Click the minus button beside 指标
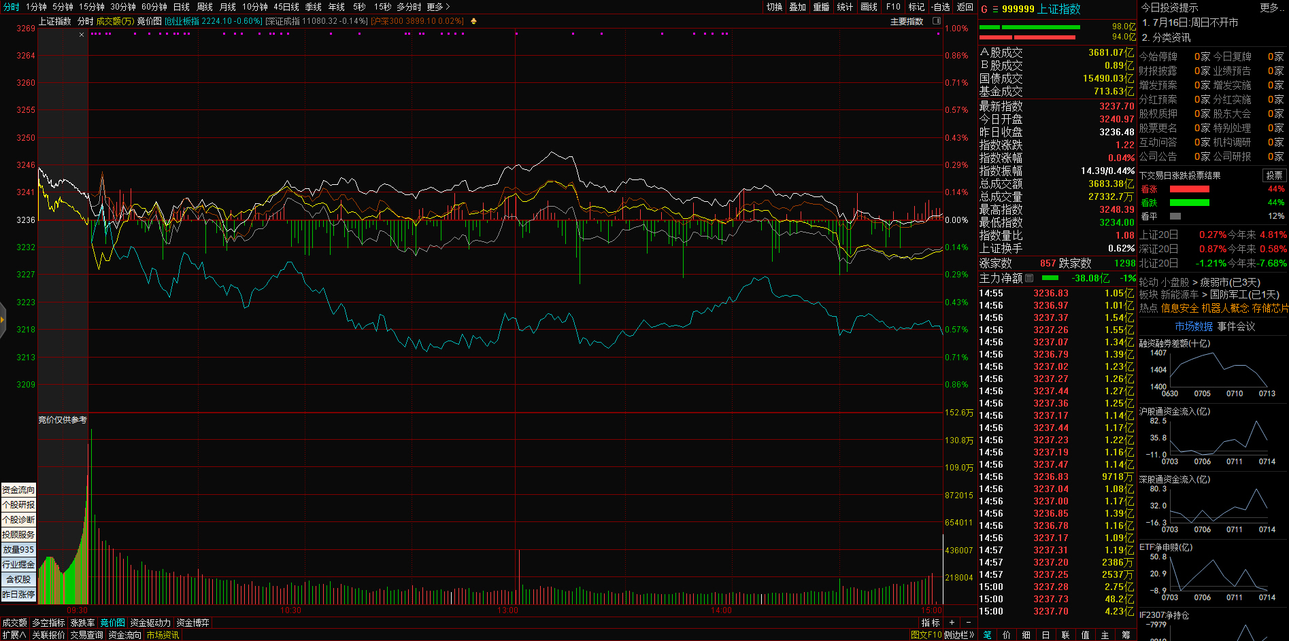The height and width of the screenshot is (641, 1289). tap(967, 623)
